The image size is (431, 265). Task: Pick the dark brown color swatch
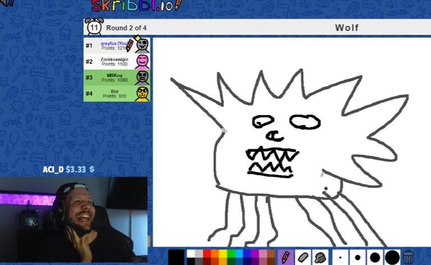tap(271, 261)
